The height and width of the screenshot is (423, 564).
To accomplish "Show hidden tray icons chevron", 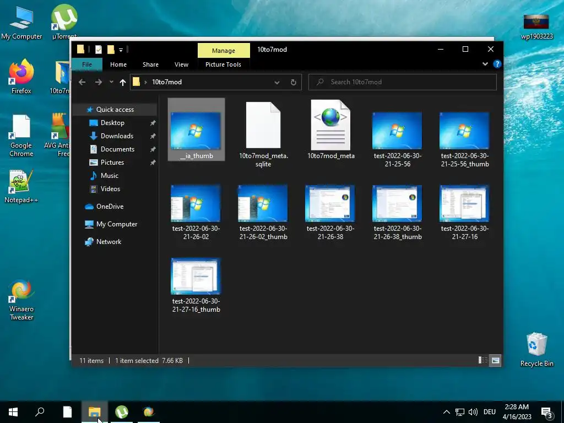I will point(446,412).
